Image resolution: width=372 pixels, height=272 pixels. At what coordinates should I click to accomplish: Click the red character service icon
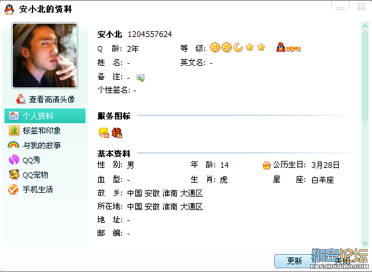(x=117, y=132)
